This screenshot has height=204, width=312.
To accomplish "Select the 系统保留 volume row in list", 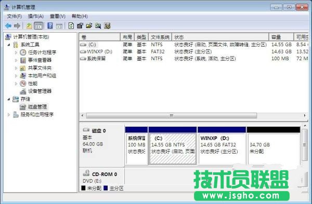I will point(193,59).
